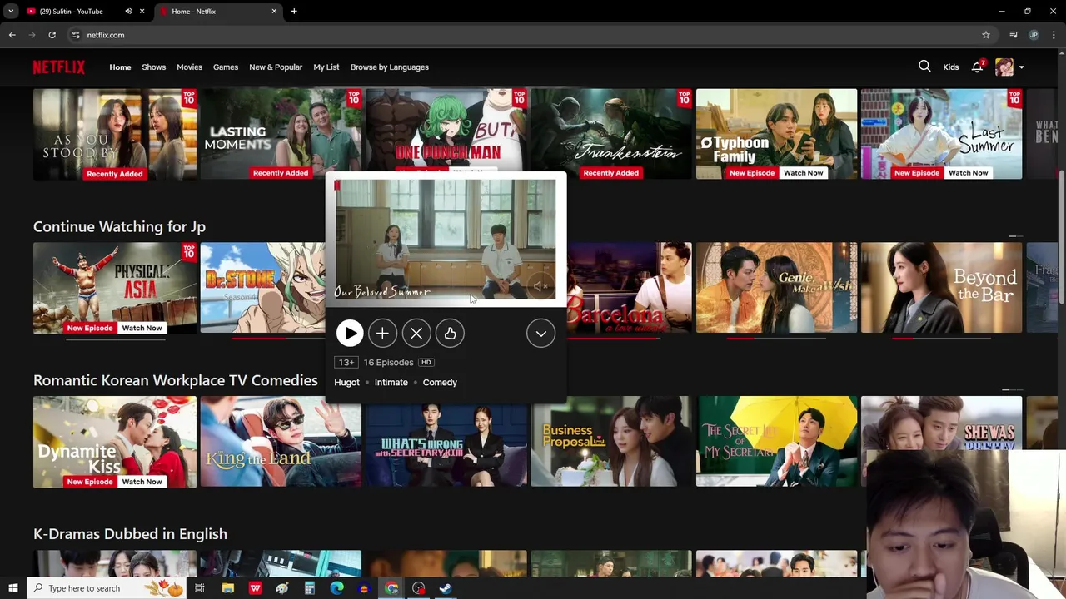Open the Netflix profile avatar

[1004, 67]
